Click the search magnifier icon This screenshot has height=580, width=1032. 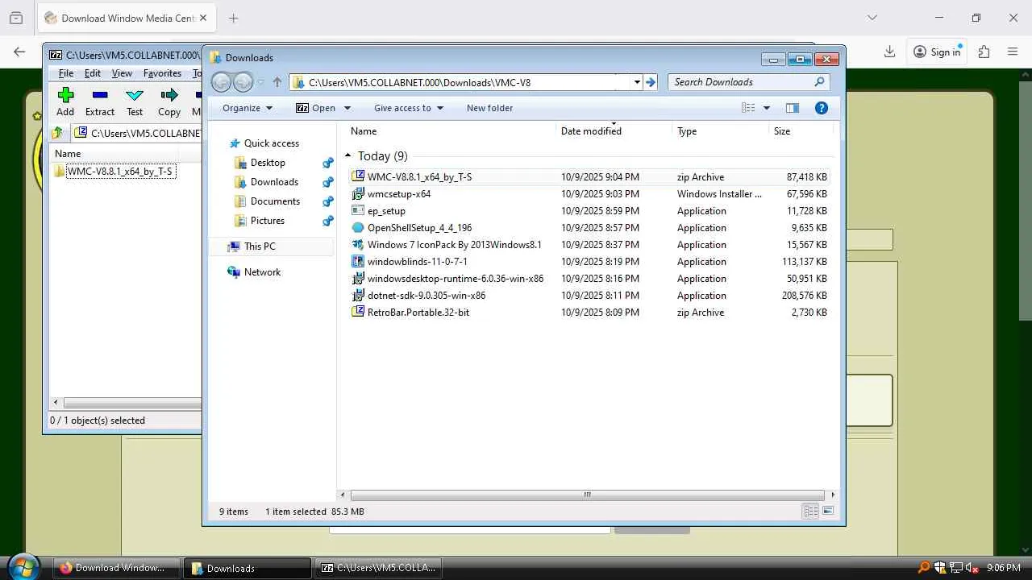click(x=820, y=82)
